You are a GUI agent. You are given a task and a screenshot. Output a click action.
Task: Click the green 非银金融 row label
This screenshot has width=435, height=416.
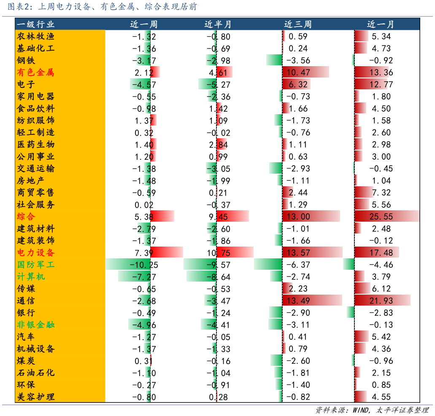(x=36, y=325)
